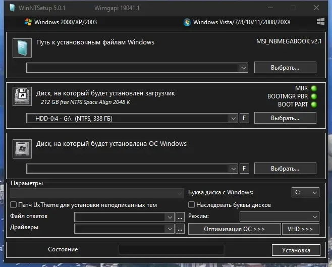Click the browse ... button for Драйверы
Image resolution: width=332 pixels, height=267 pixels.
coord(180,229)
